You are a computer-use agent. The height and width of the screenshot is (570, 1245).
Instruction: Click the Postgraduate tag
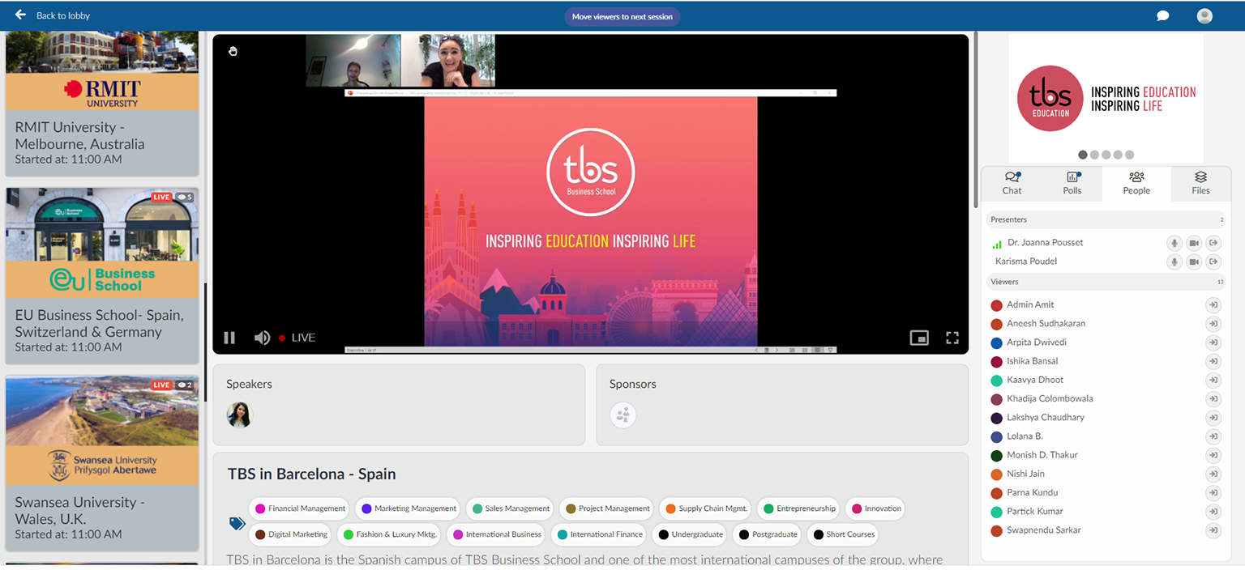[767, 534]
